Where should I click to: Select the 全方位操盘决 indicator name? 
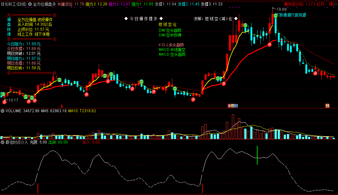click(x=44, y=4)
